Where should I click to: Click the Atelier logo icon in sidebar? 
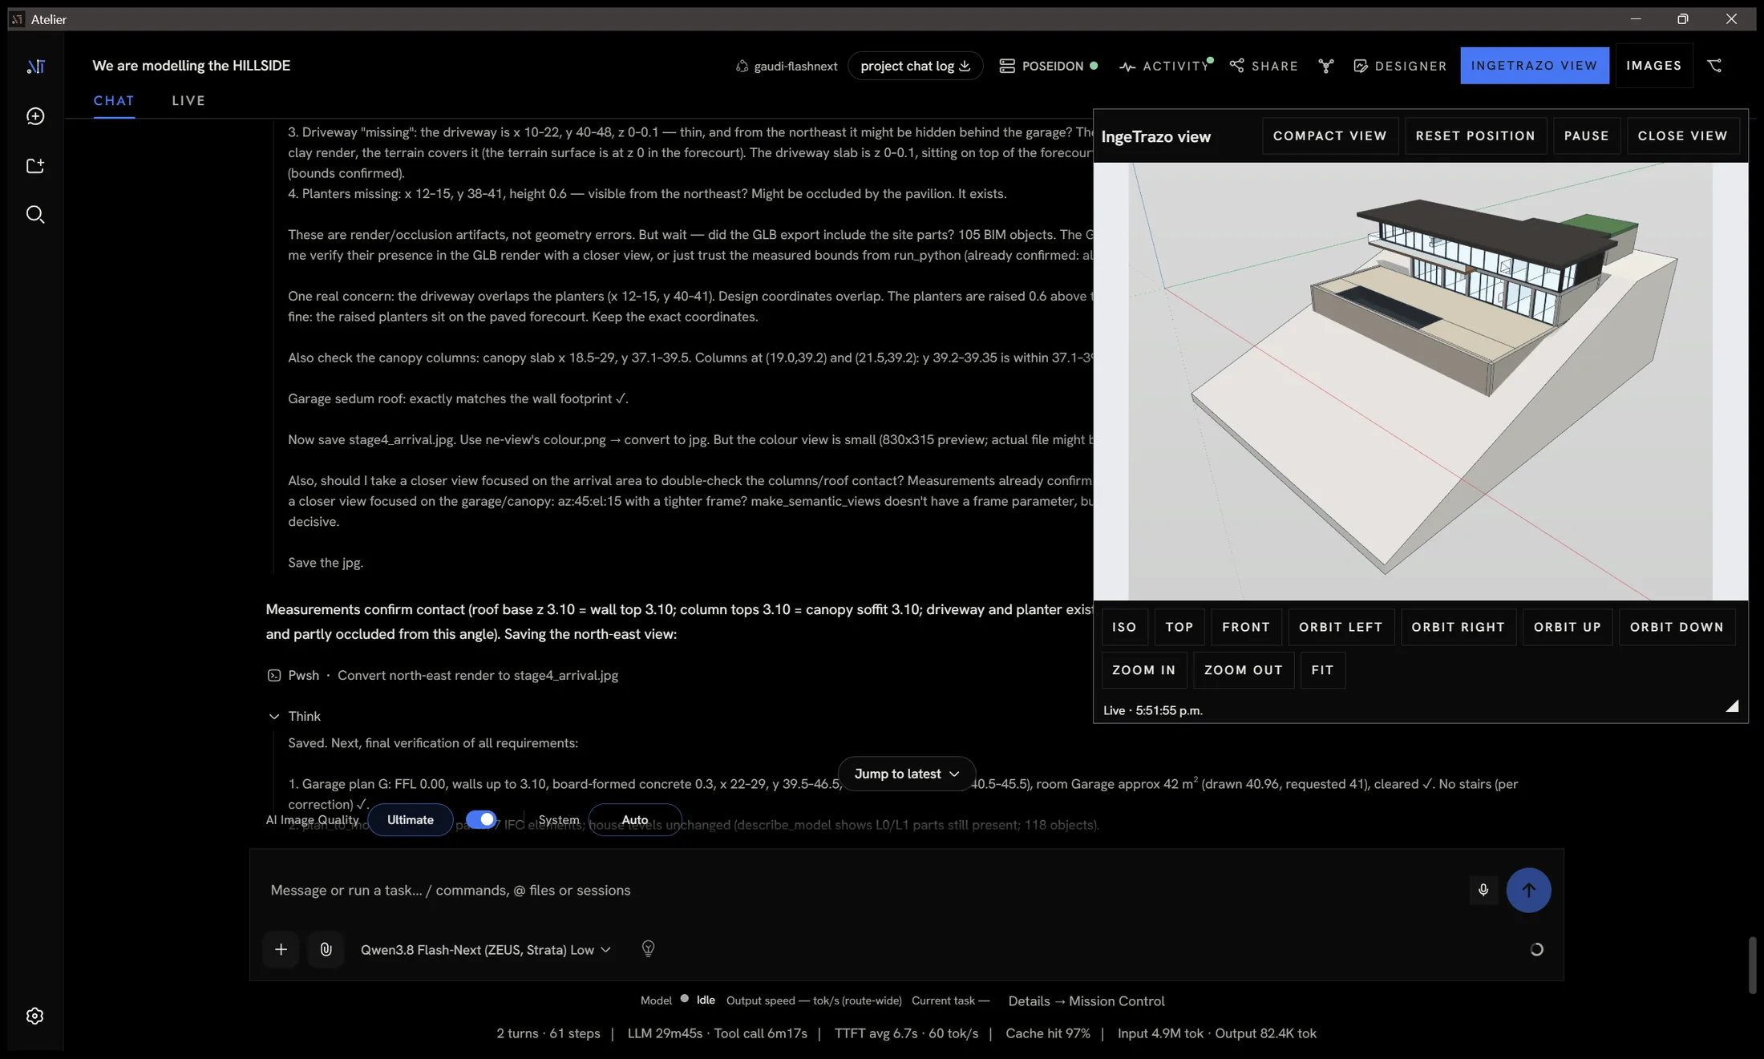(x=35, y=67)
